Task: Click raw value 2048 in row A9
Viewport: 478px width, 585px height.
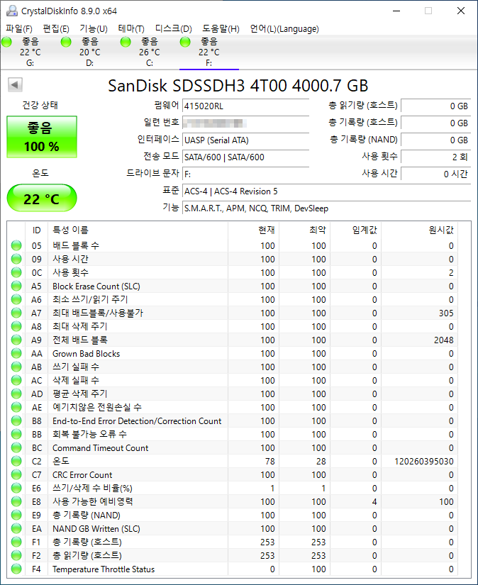Action: pyautogui.click(x=444, y=340)
